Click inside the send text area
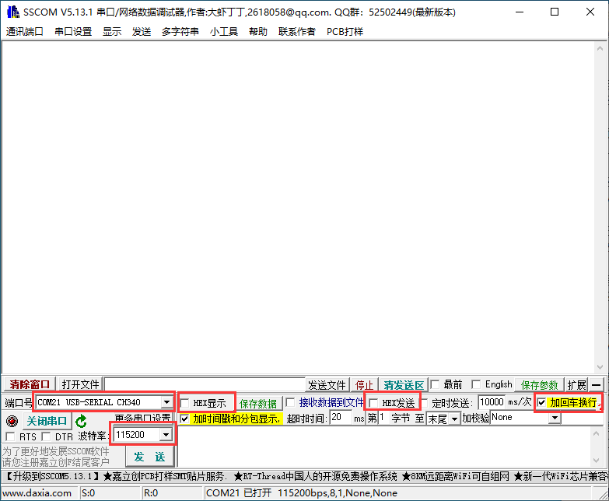 tap(384, 447)
